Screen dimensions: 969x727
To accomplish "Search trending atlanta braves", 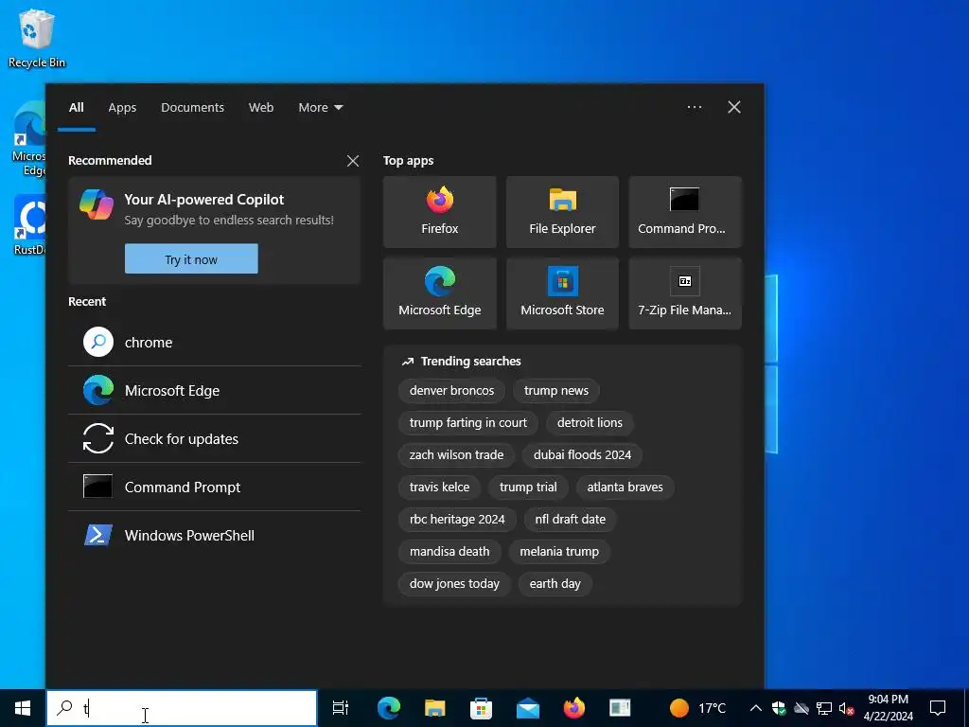I will point(625,488).
